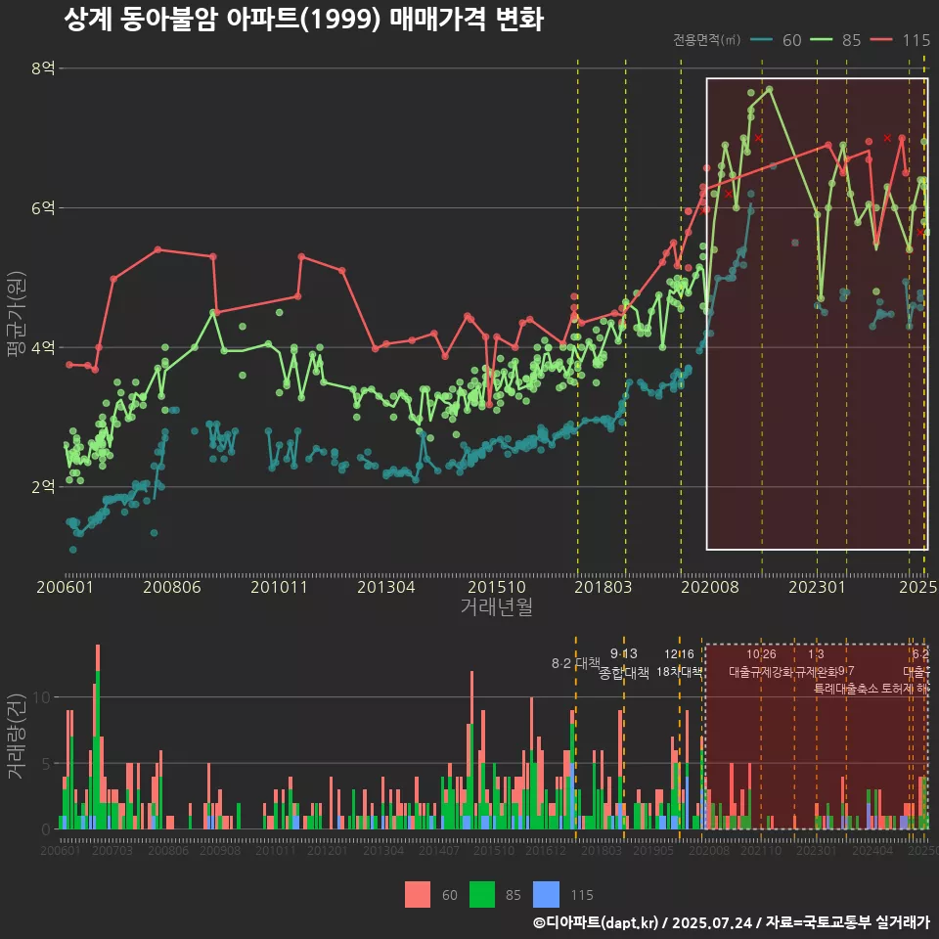Image resolution: width=939 pixels, height=939 pixels.
Task: Click the 5 label on volume axis
Action: 46,764
